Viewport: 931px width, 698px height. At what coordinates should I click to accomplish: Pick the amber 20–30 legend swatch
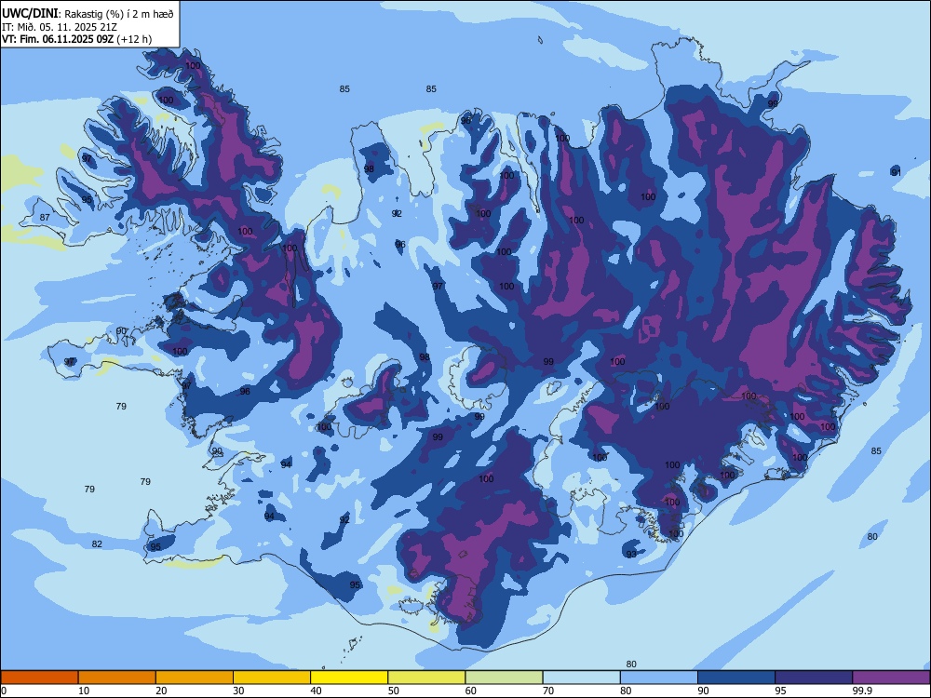click(x=195, y=678)
